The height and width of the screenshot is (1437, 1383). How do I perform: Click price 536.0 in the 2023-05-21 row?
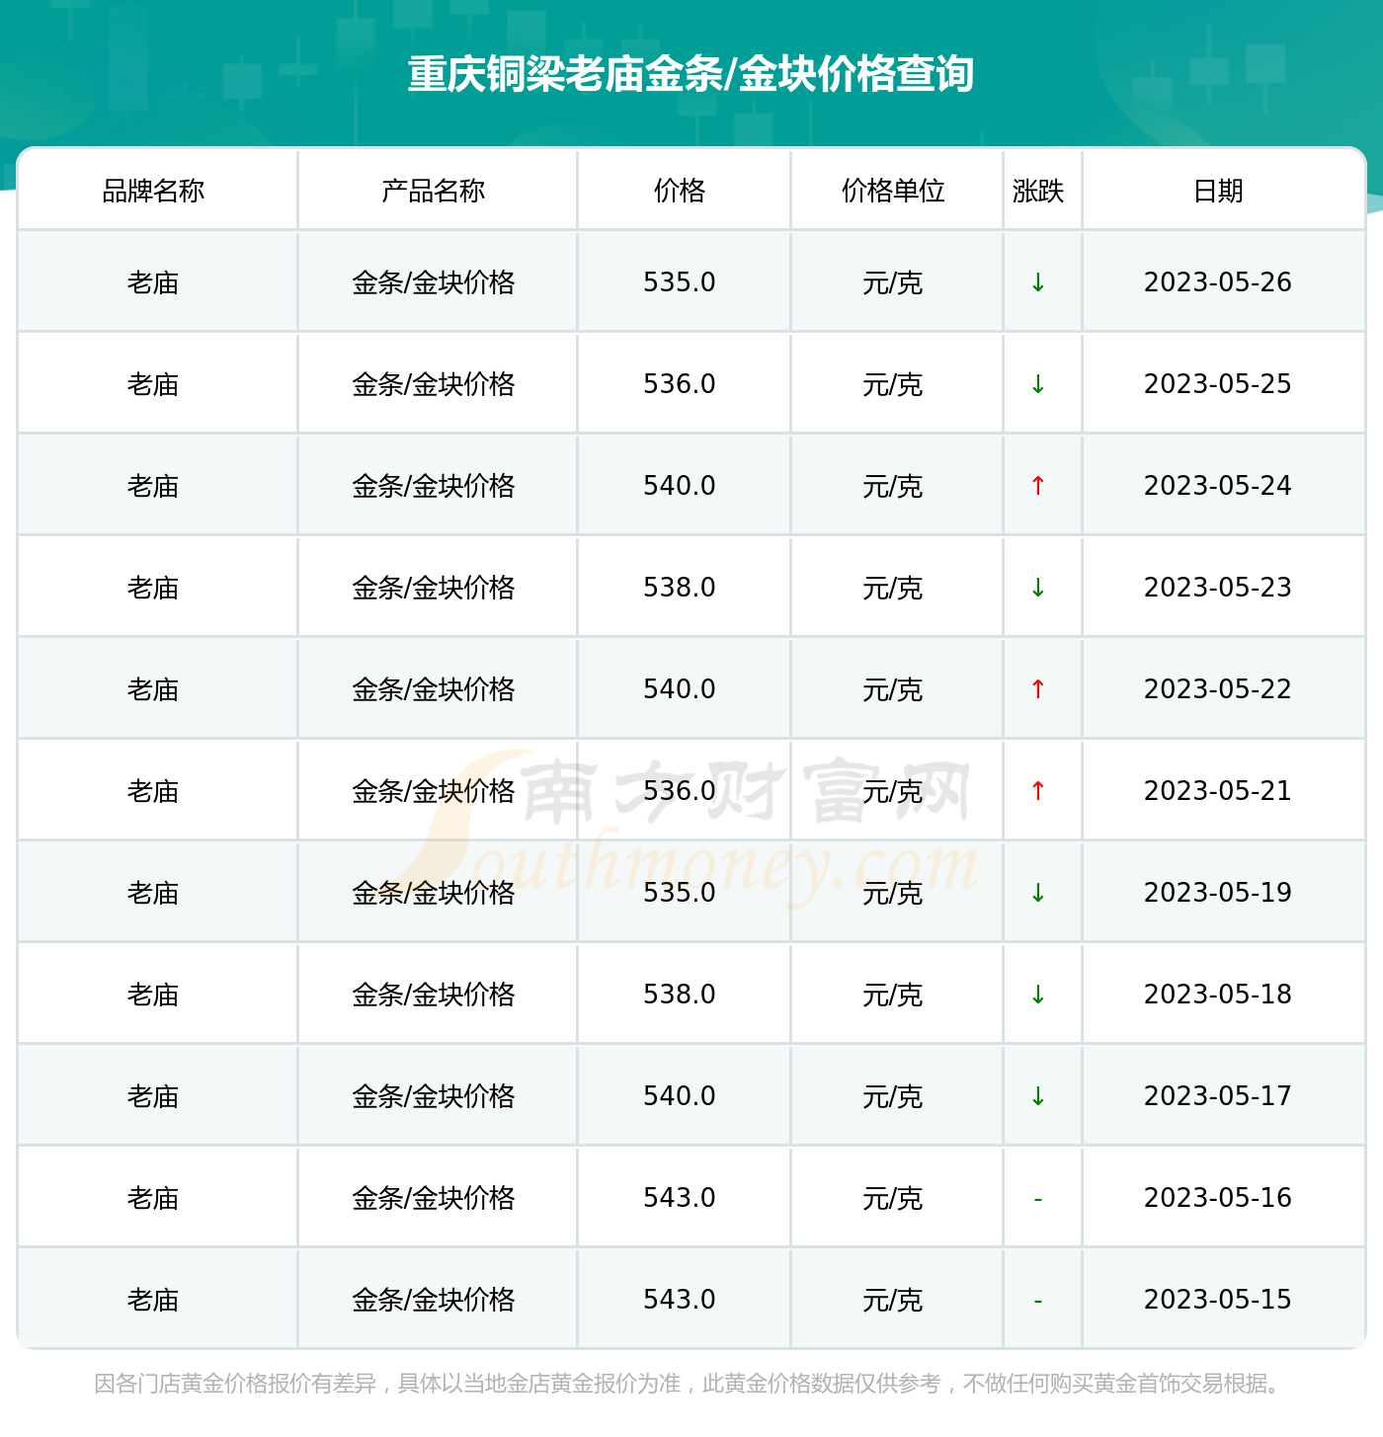pyautogui.click(x=680, y=791)
